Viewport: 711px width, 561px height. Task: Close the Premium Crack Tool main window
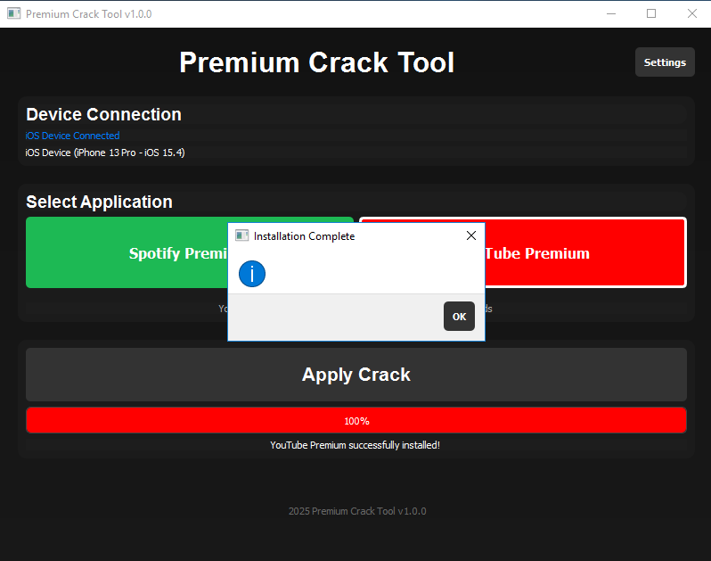tap(691, 13)
